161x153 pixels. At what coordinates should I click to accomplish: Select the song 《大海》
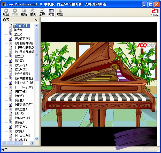pyautogui.click(x=19, y=131)
